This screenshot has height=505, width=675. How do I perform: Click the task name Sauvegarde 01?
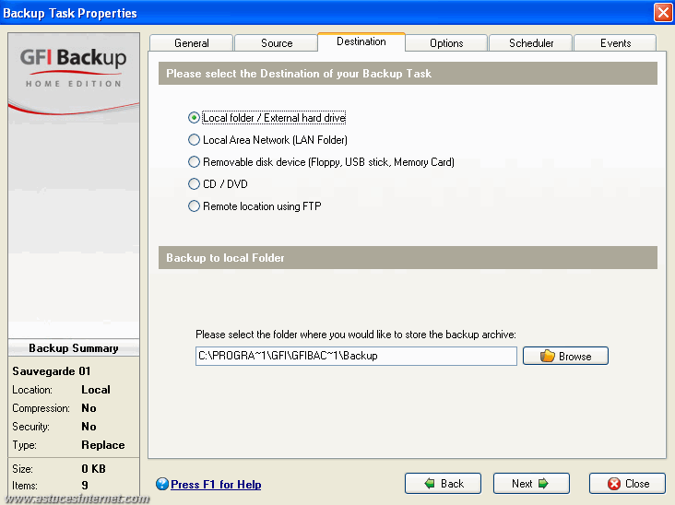click(52, 371)
